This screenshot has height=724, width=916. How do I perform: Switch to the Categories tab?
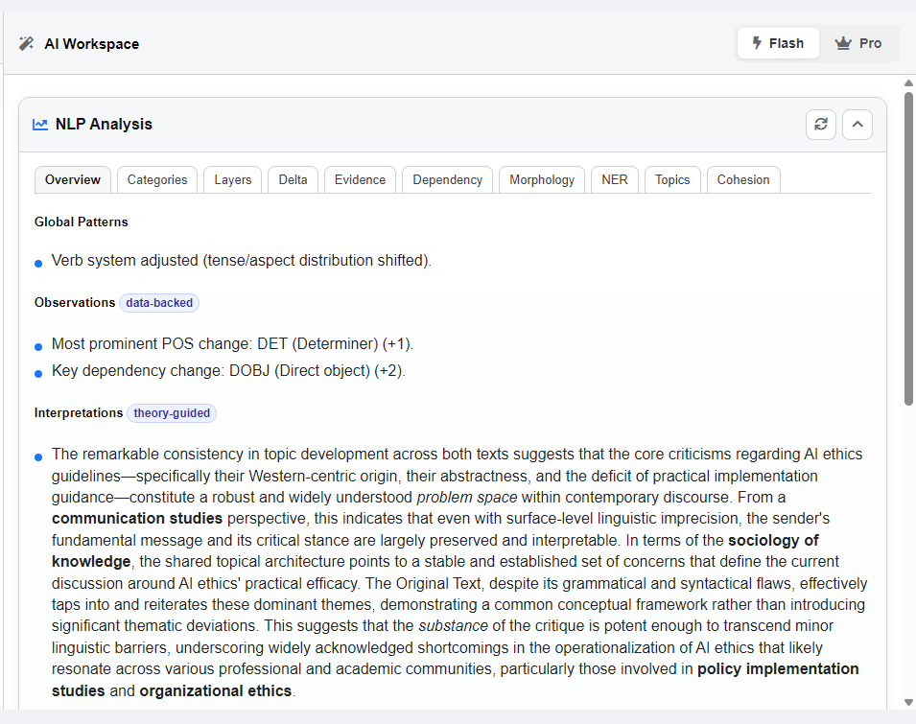coord(157,180)
